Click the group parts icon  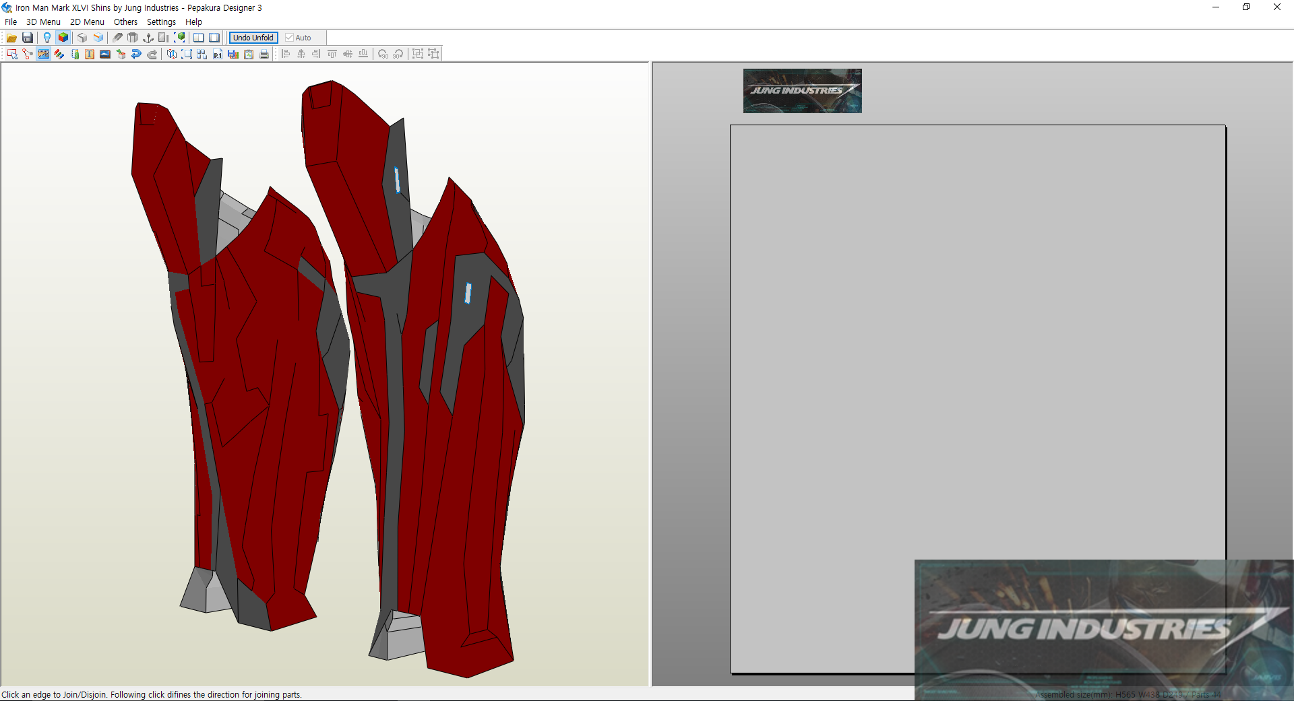point(418,54)
